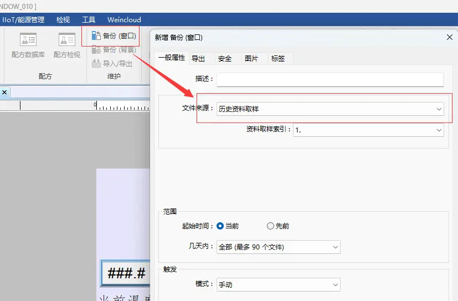
Task: Click the 备份 (窗口) backup icon
Action: coord(96,36)
